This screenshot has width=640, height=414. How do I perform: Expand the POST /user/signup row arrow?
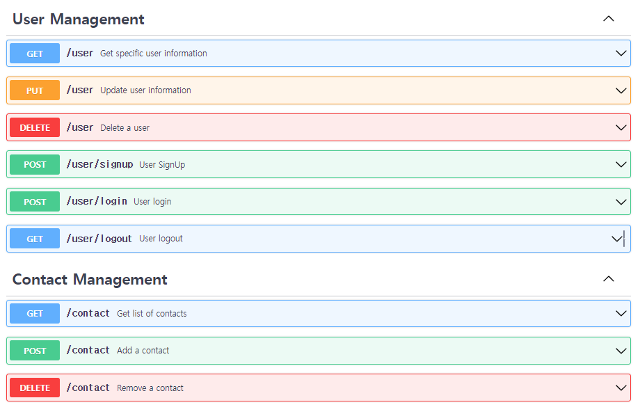pyautogui.click(x=621, y=164)
